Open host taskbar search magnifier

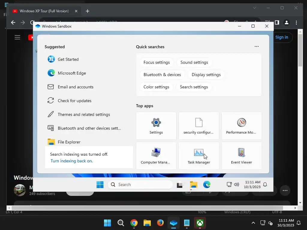pyautogui.click(x=121, y=223)
